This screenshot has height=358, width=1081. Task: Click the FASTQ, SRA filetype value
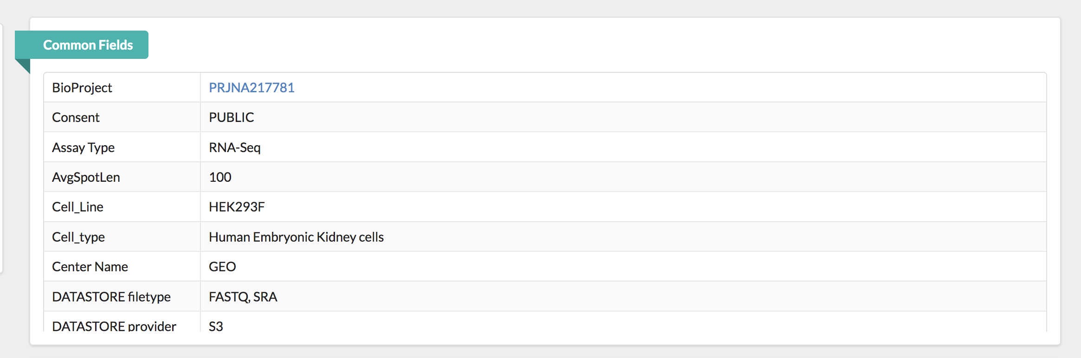pos(243,297)
